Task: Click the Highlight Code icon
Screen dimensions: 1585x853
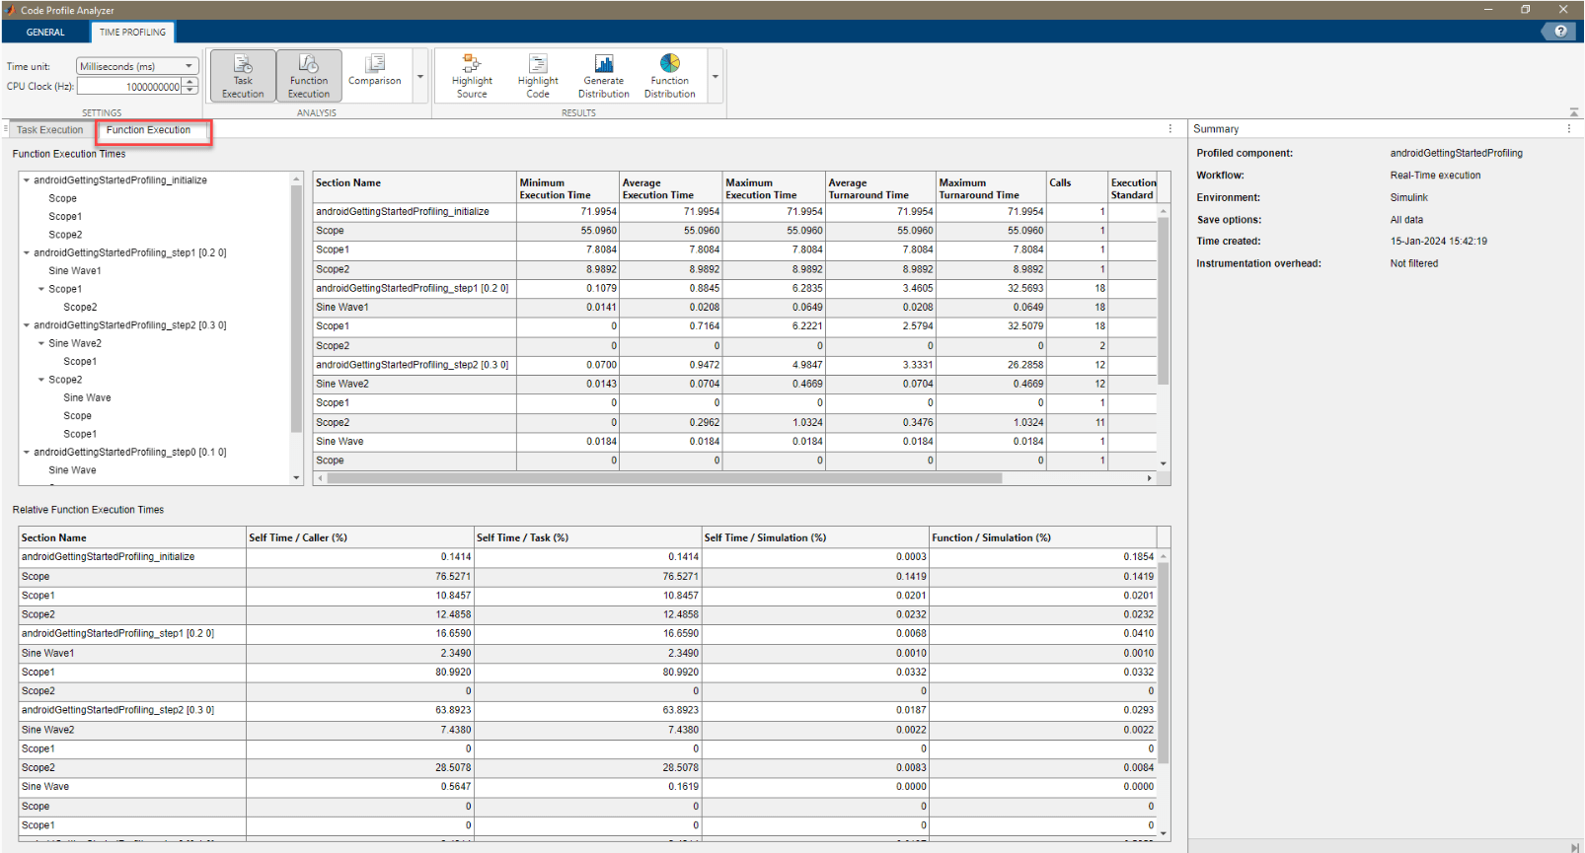Action: tap(538, 75)
